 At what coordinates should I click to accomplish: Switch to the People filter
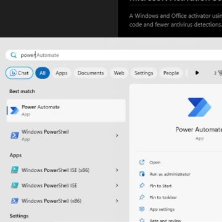[171, 73]
